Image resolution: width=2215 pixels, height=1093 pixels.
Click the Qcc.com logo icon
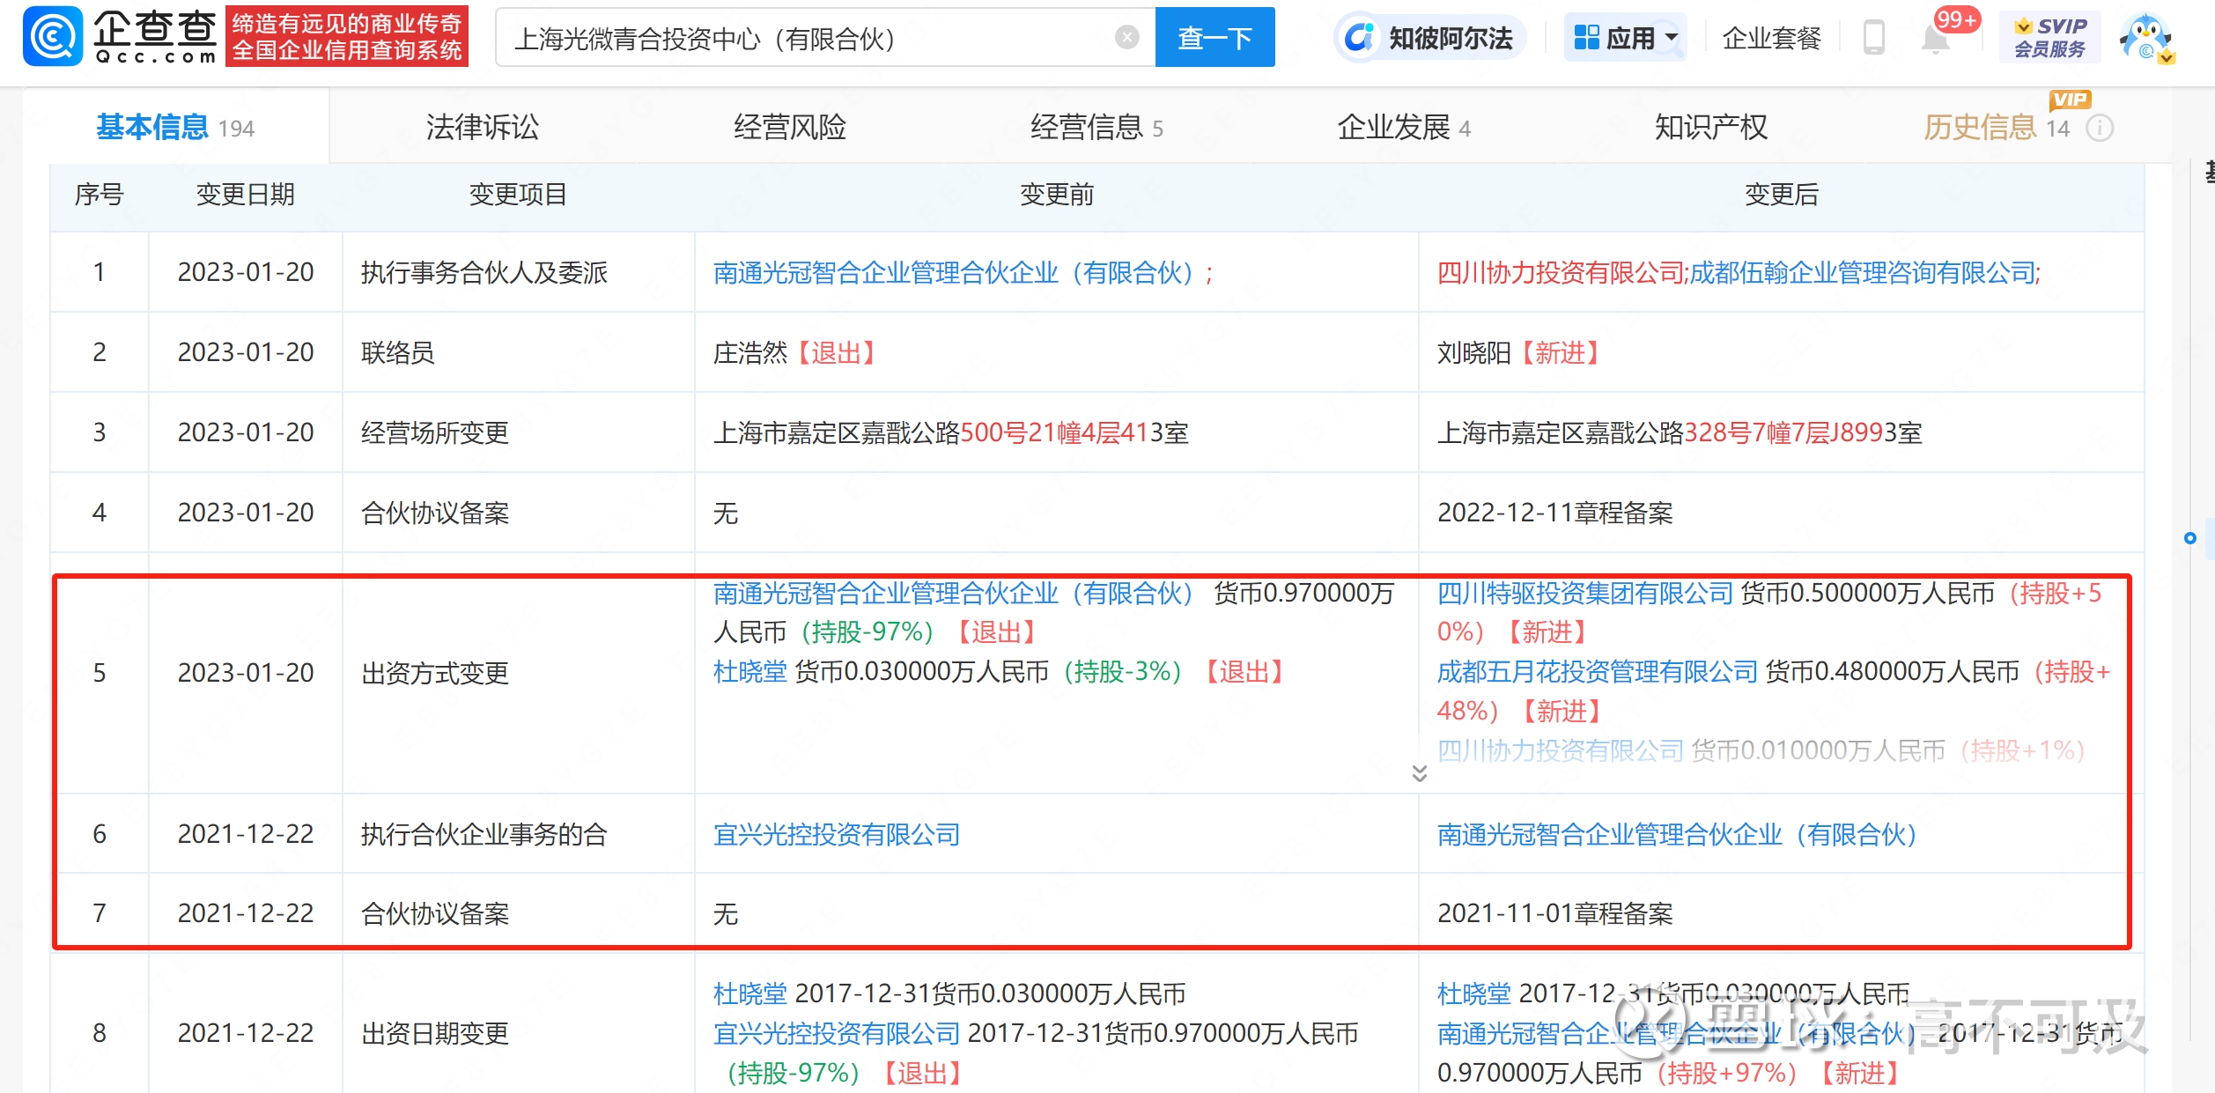[53, 37]
